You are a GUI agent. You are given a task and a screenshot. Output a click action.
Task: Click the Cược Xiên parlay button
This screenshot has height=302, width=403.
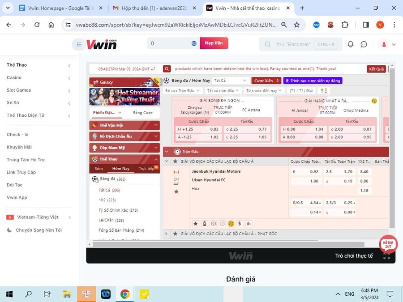(x=266, y=81)
